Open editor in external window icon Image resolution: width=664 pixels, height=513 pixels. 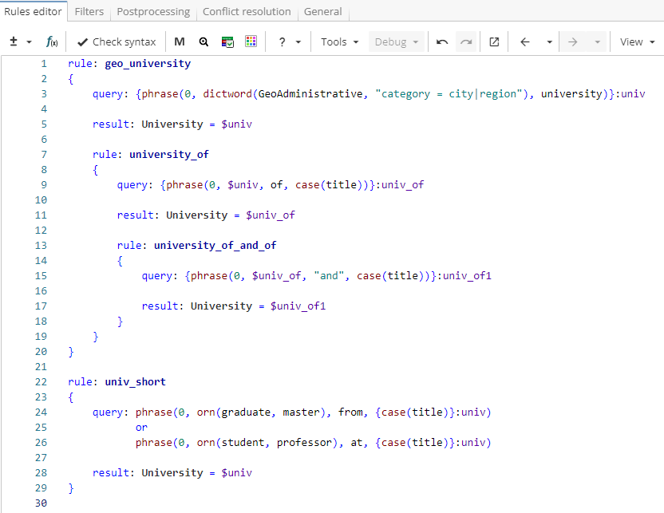[494, 41]
